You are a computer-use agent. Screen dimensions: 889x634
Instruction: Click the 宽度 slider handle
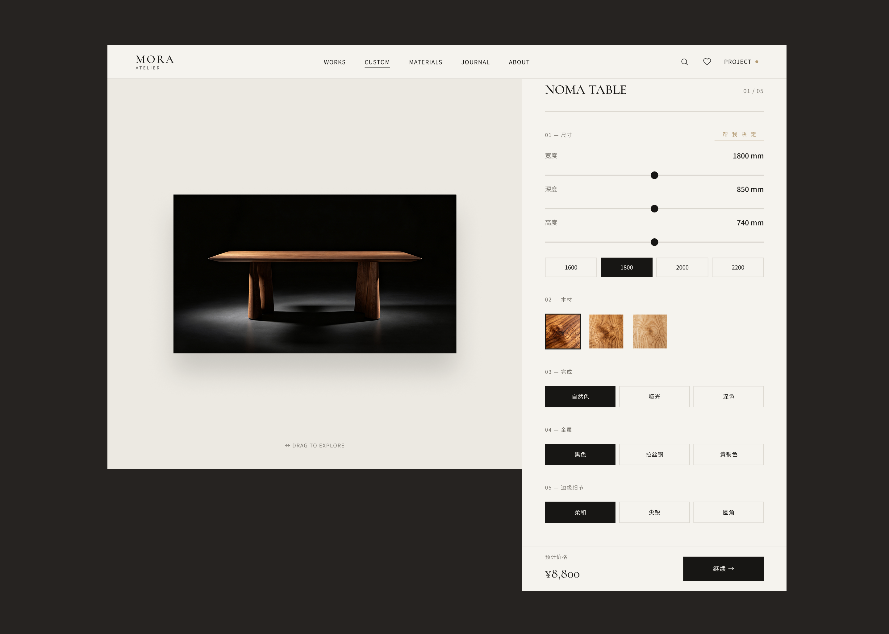(654, 175)
